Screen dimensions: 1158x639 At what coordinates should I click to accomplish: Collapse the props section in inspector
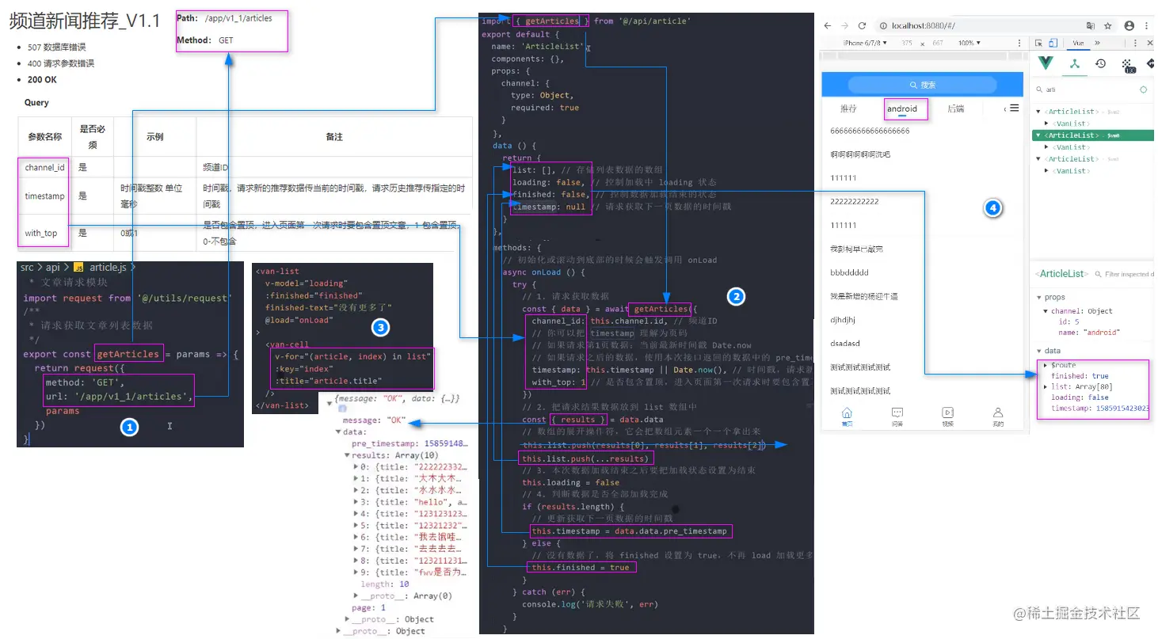coord(1038,298)
